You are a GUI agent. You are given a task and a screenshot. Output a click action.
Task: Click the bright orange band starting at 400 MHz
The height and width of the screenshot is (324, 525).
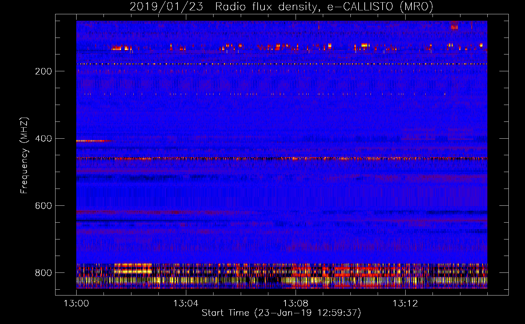tap(94, 141)
